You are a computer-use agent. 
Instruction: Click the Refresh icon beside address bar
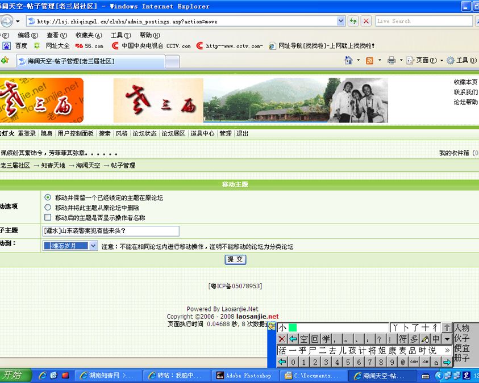click(353, 21)
